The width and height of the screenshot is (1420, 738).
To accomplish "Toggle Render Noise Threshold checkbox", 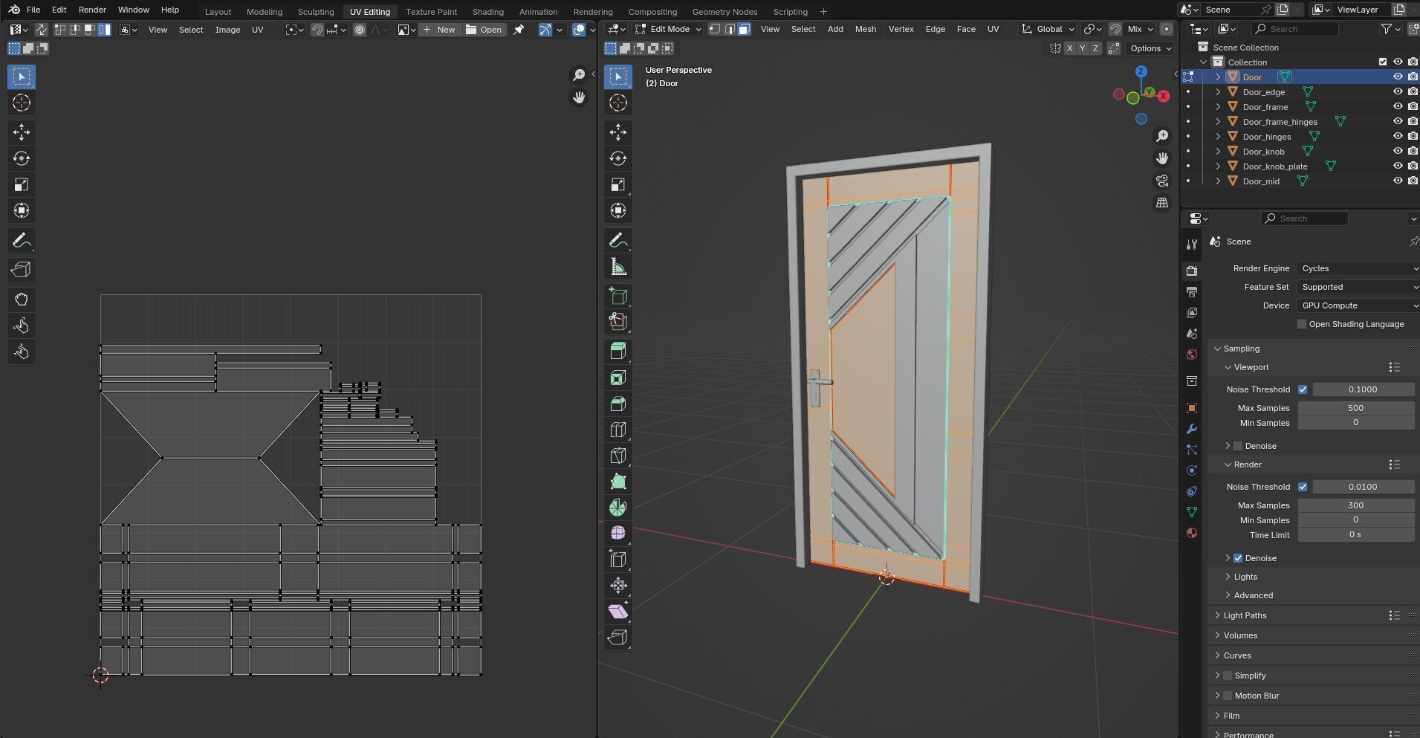I will 1303,487.
